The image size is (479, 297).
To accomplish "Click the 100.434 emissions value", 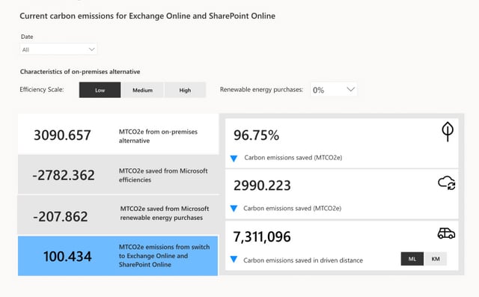I will (67, 257).
